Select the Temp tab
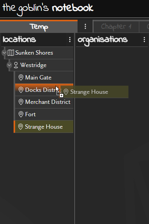This screenshot has height=224, width=149. point(39,27)
